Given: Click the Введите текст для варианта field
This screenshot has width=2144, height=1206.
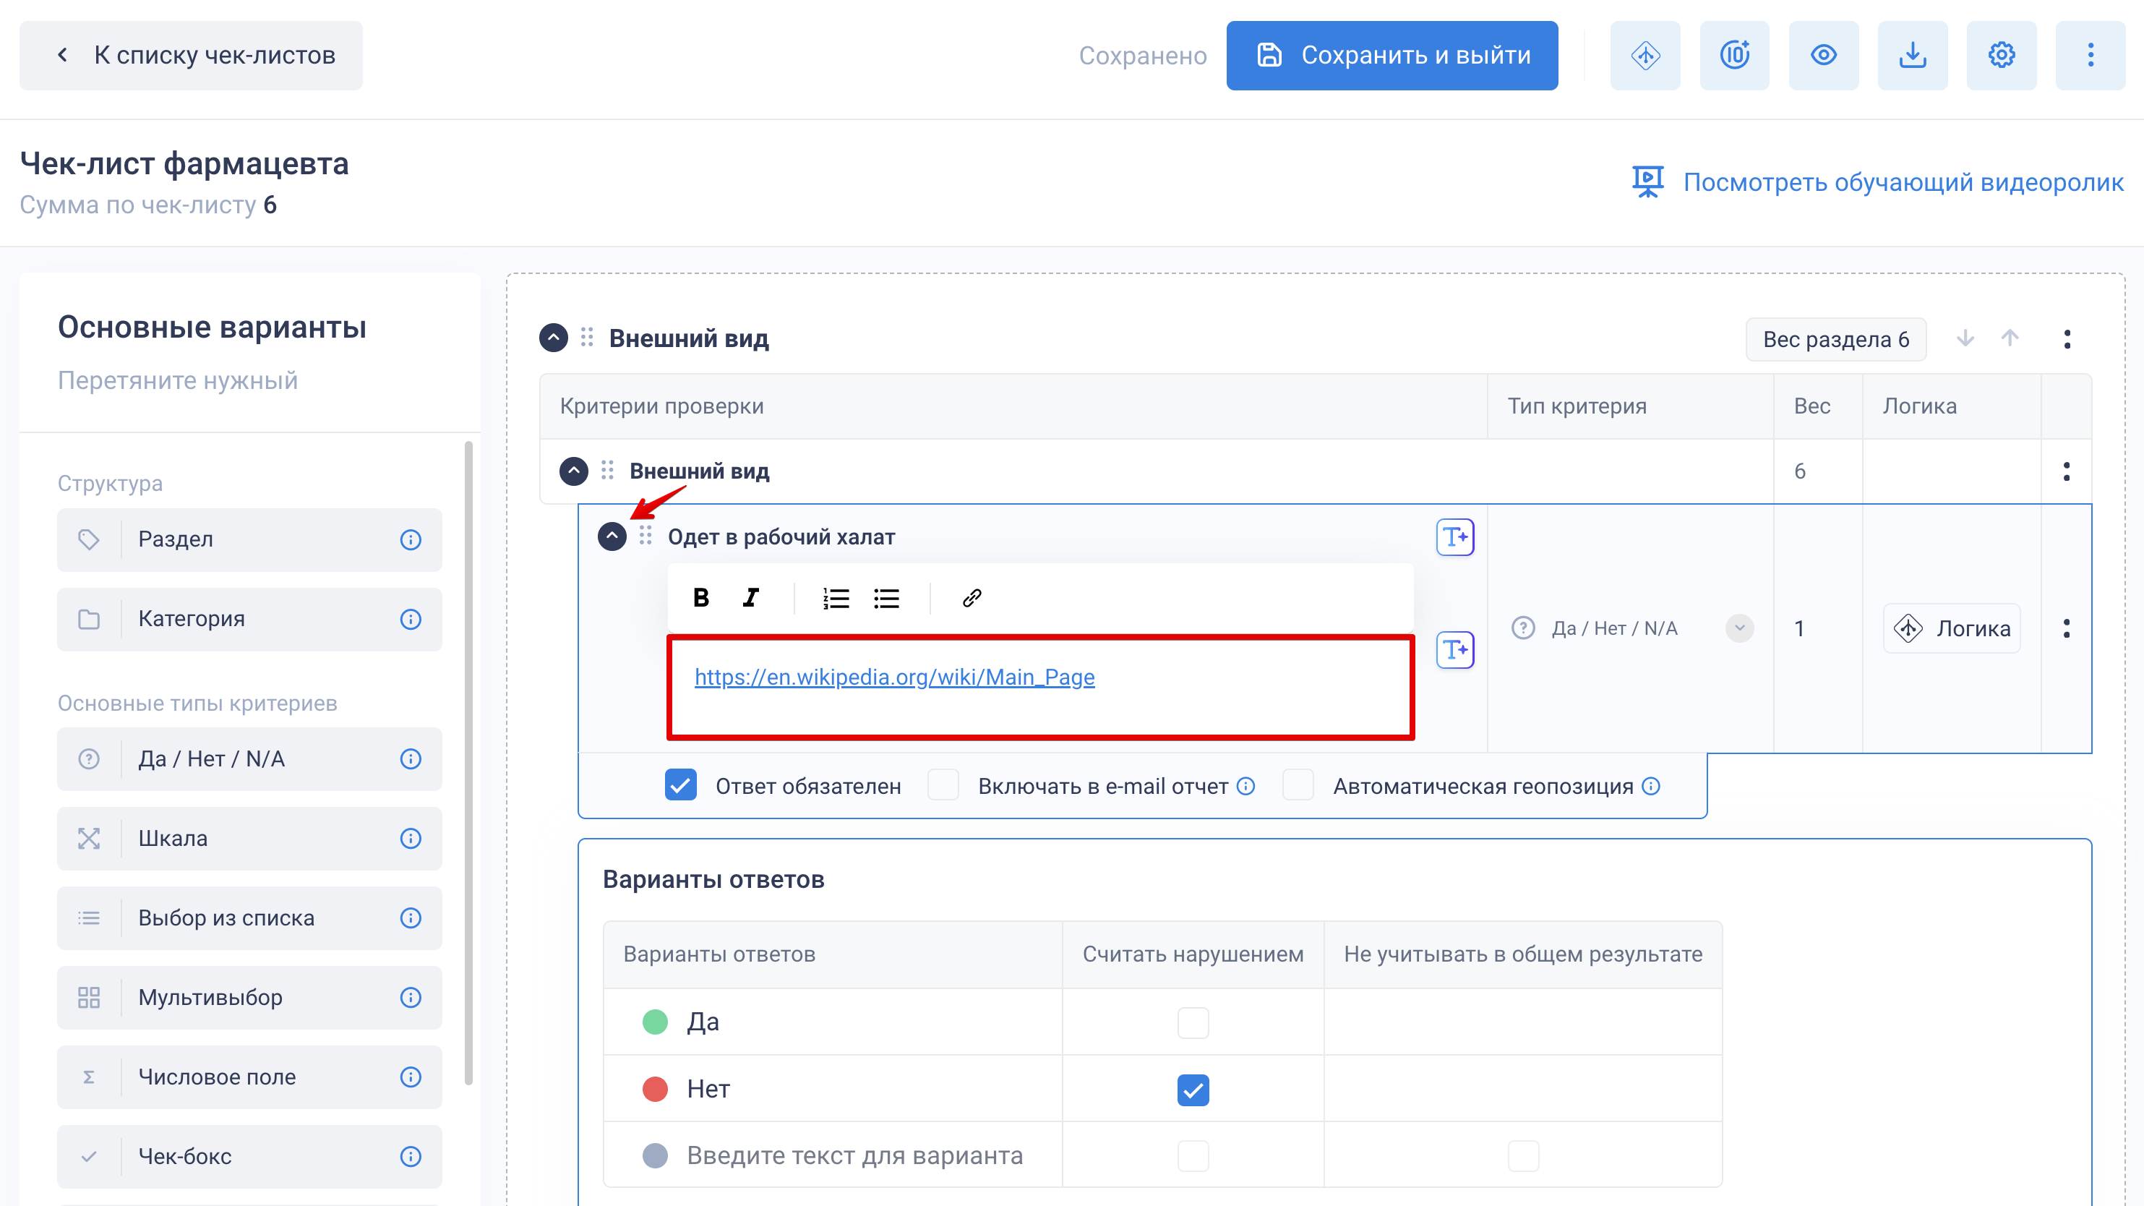Looking at the screenshot, I should 854,1155.
